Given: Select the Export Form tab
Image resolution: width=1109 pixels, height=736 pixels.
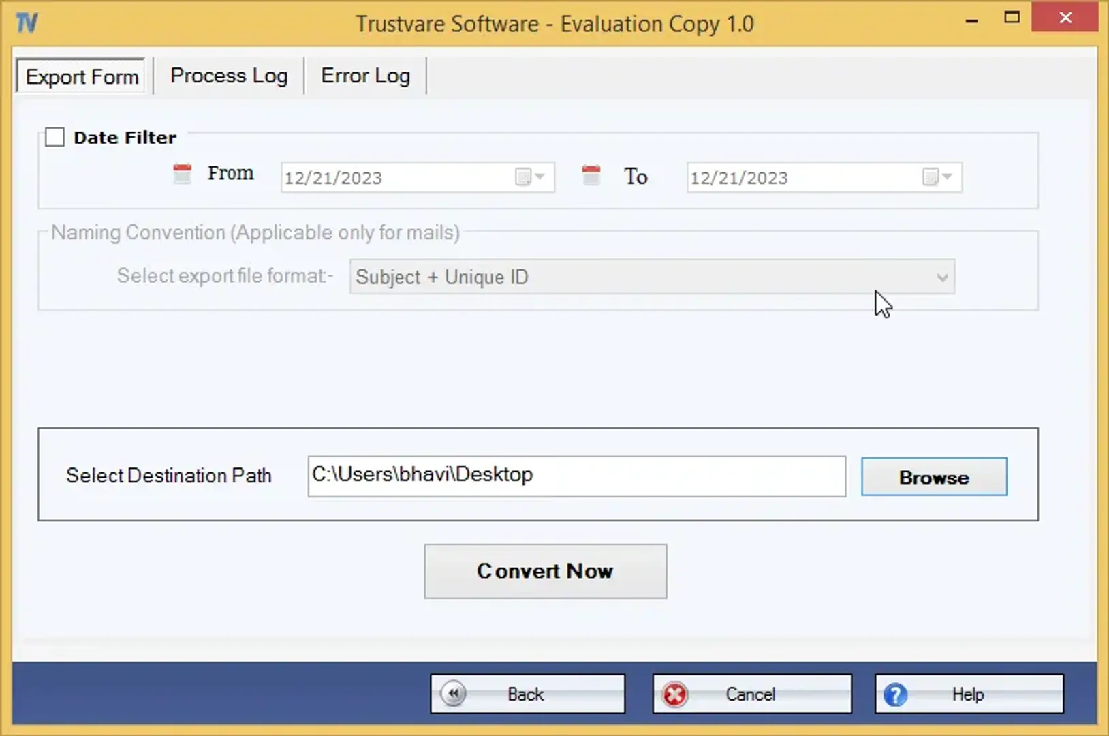Looking at the screenshot, I should [82, 76].
